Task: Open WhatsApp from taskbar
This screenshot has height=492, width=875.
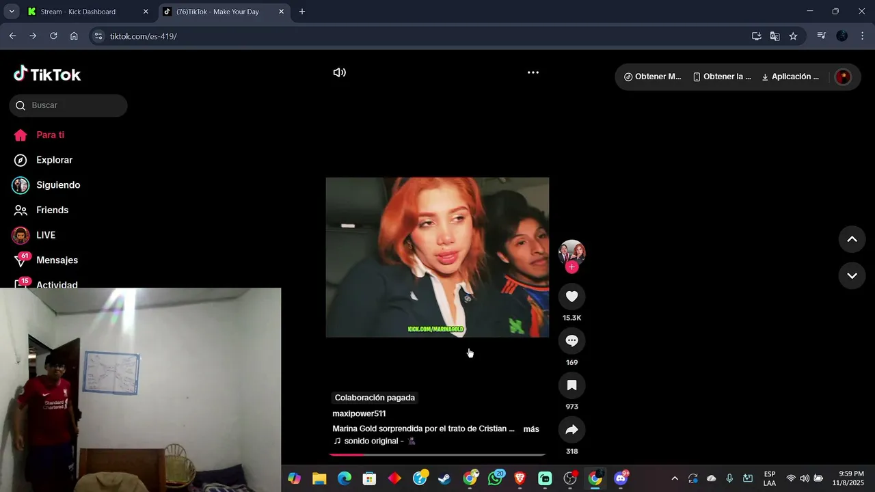Action: (495, 478)
